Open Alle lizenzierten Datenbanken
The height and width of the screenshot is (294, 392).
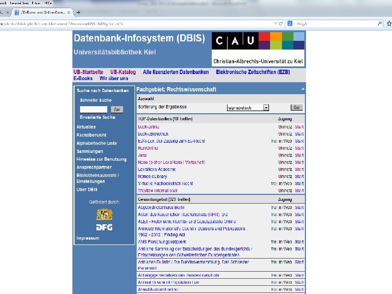[176, 72]
